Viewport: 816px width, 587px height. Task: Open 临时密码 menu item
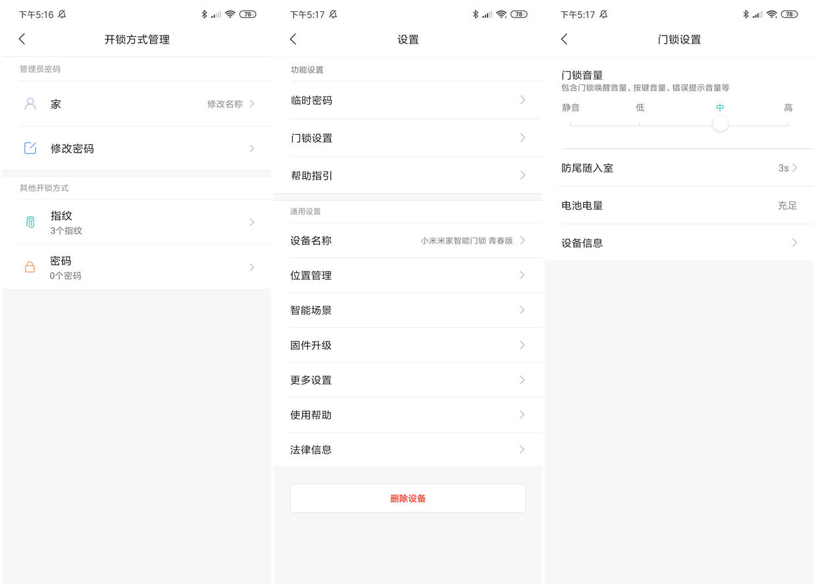click(408, 101)
